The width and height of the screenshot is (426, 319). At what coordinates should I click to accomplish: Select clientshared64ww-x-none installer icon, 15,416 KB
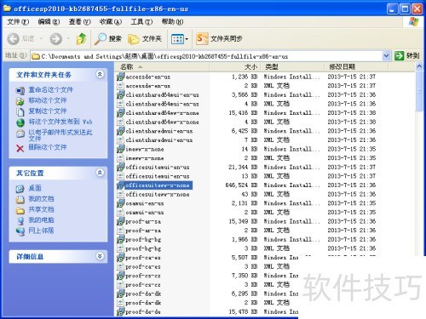coord(120,113)
